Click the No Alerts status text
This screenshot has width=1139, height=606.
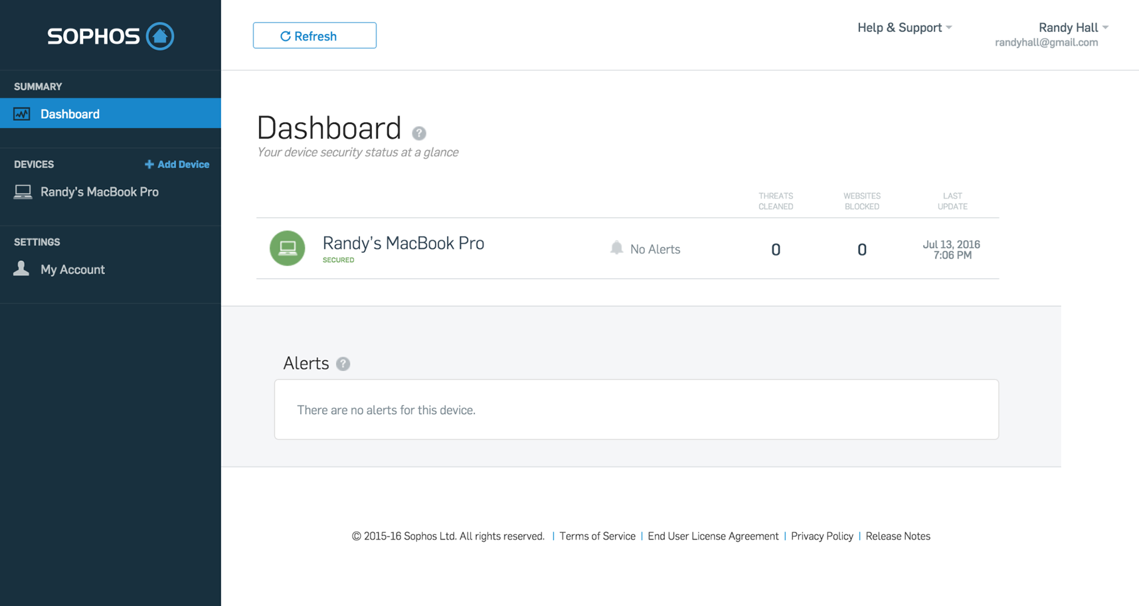click(655, 249)
